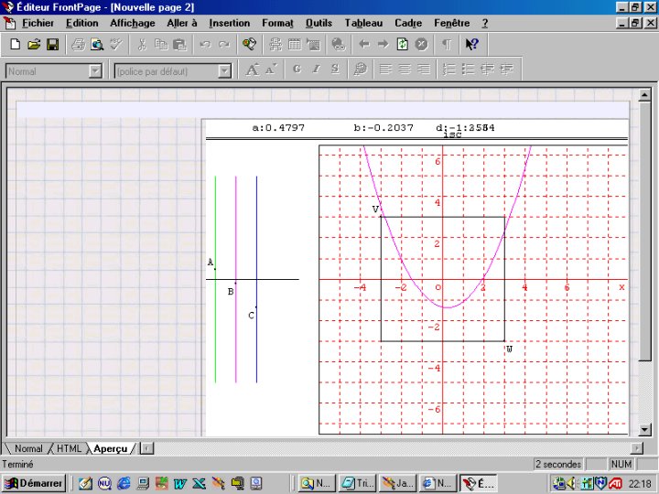This screenshot has height=494, width=659.
Task: Click point C on blue slider line
Action: (256, 307)
